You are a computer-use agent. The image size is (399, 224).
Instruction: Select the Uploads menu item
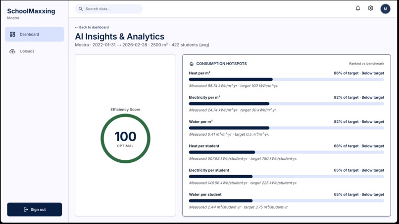pyautogui.click(x=35, y=51)
